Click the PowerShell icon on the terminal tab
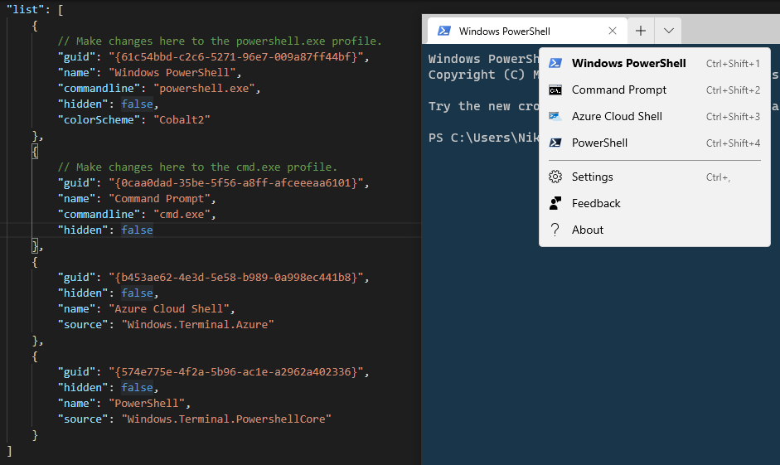Screen dimensions: 780x465 (443, 31)
